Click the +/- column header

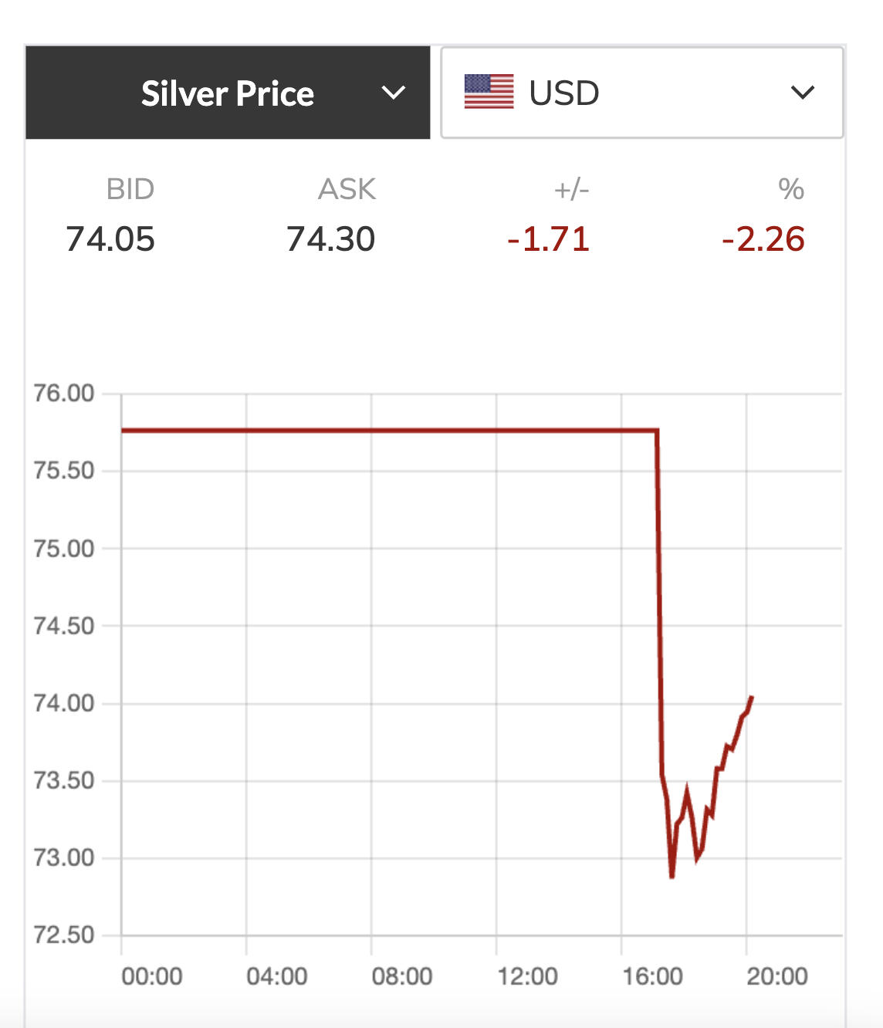tap(571, 189)
